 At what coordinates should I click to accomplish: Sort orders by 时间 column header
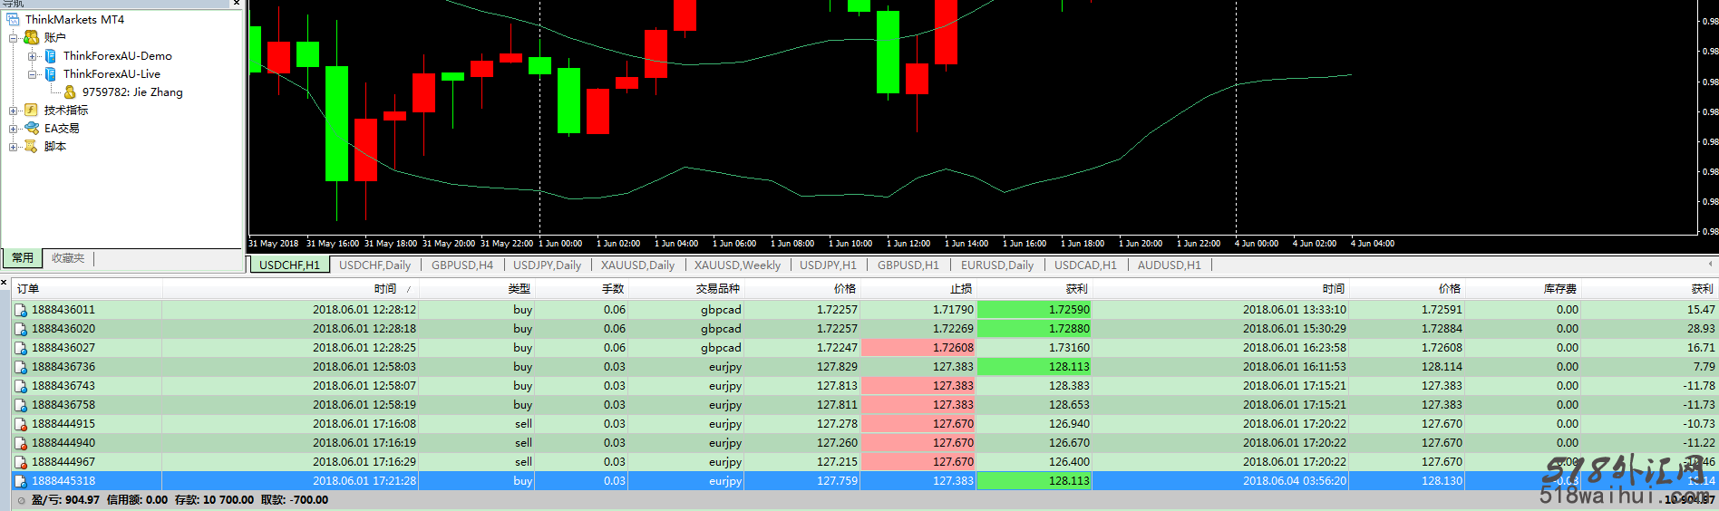coord(385,289)
